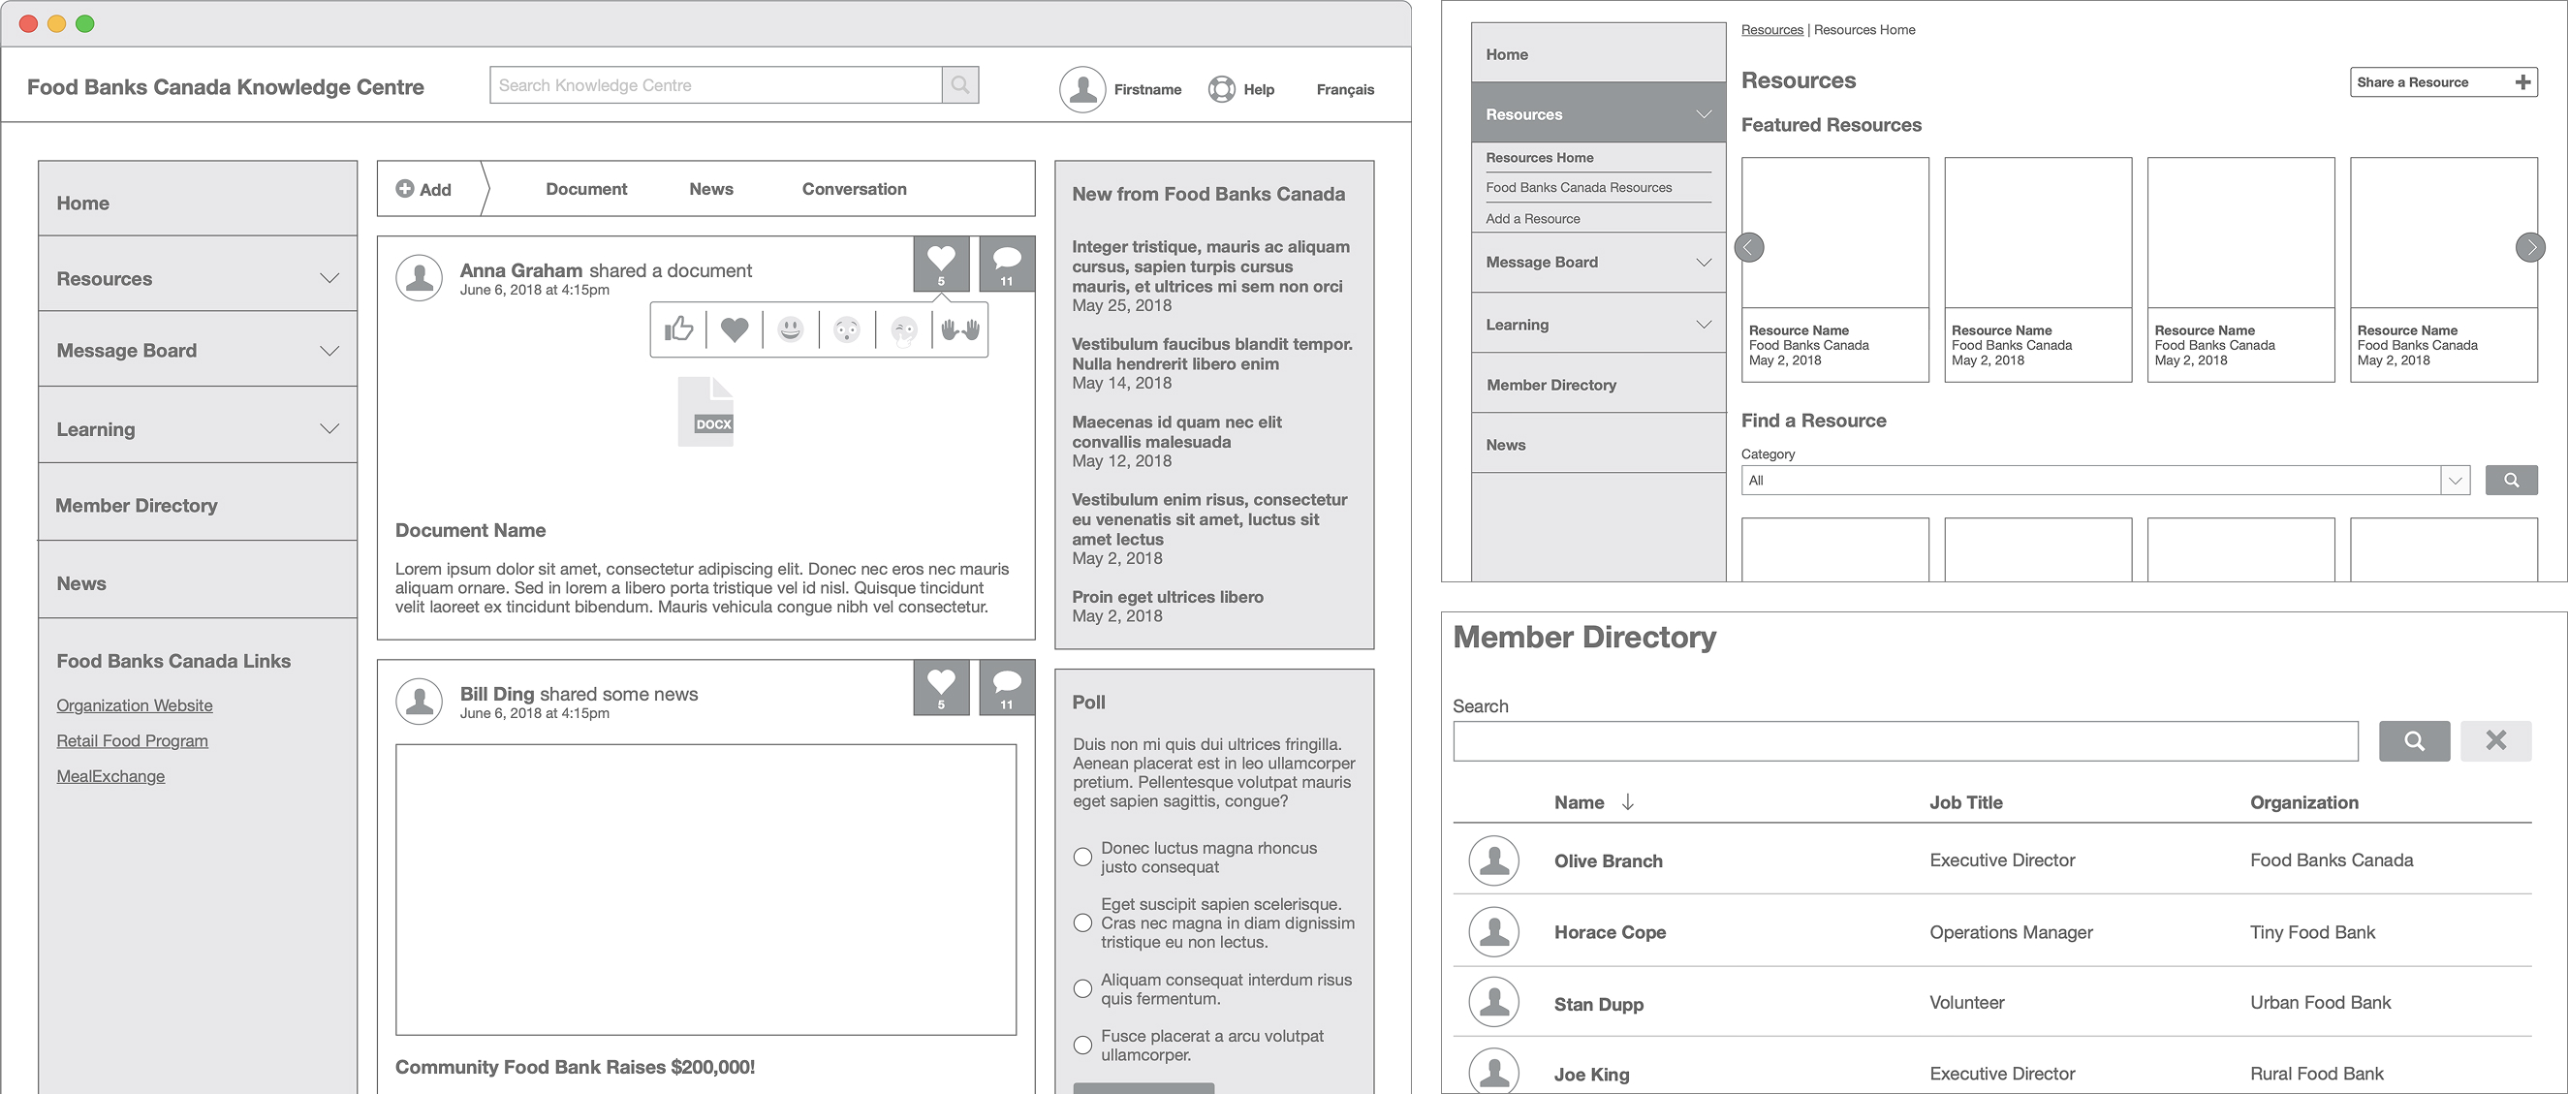Pick the raised hands reaction icon
Viewport: 2568px width, 1094px height.
pos(960,329)
